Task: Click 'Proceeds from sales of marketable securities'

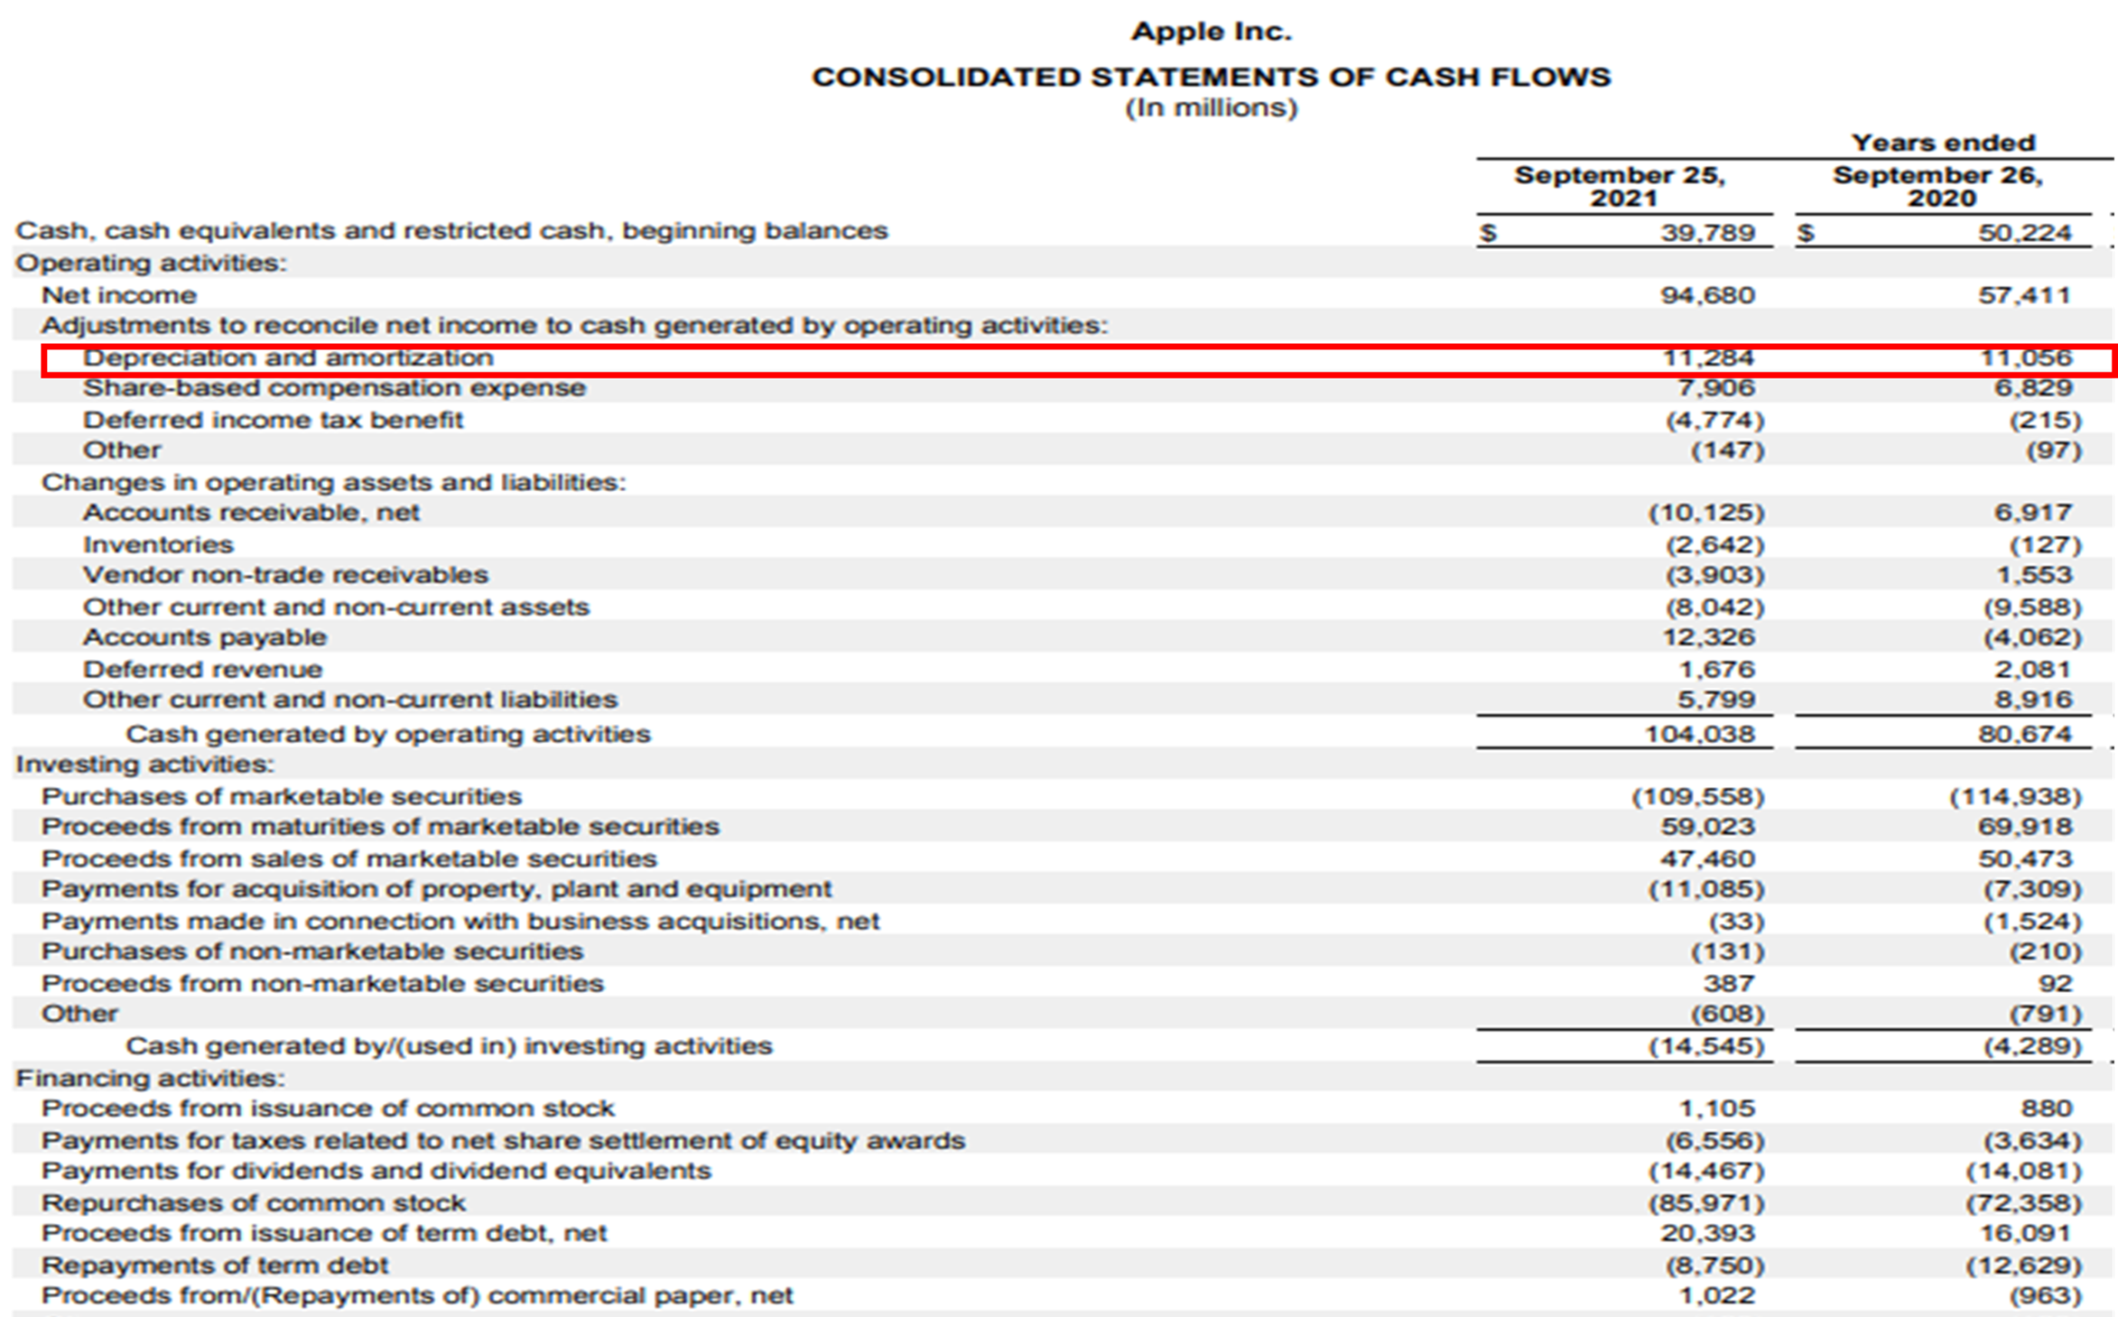Action: coord(349,858)
